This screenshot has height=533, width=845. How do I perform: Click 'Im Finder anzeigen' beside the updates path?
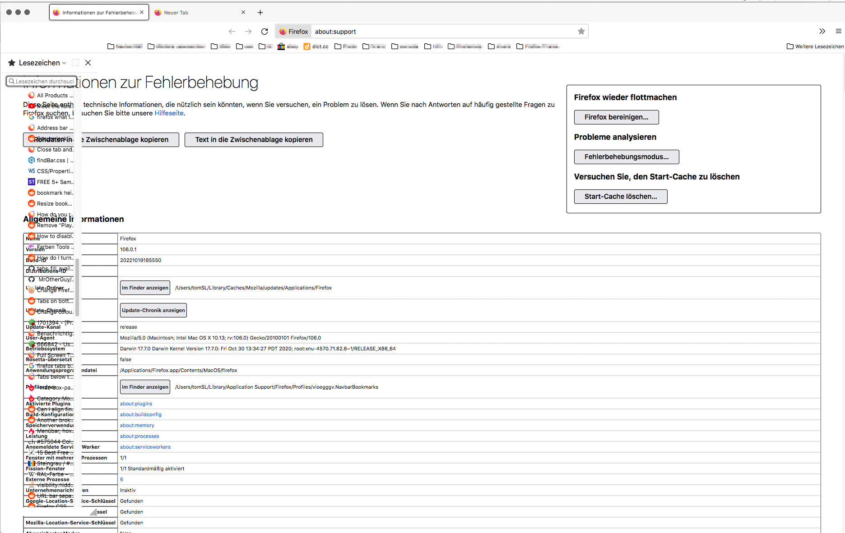click(145, 288)
